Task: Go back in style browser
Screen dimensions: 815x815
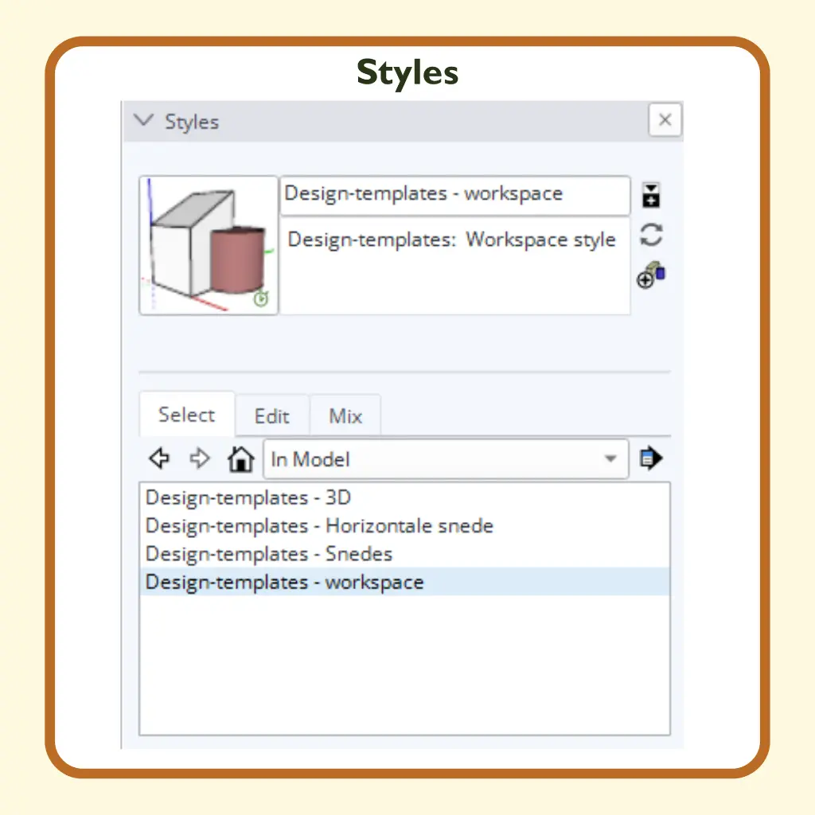Action: [x=159, y=458]
